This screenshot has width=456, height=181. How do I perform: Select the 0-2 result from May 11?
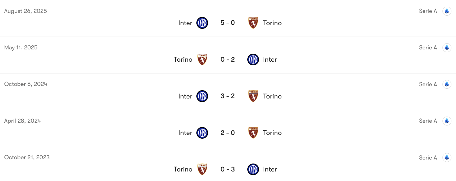pyautogui.click(x=228, y=59)
